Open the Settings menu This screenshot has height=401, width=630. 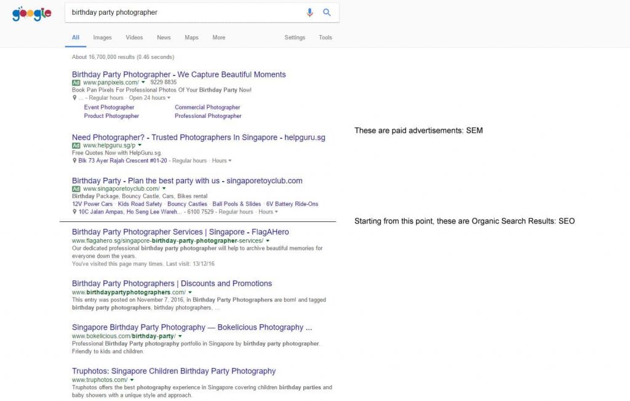[x=295, y=38]
